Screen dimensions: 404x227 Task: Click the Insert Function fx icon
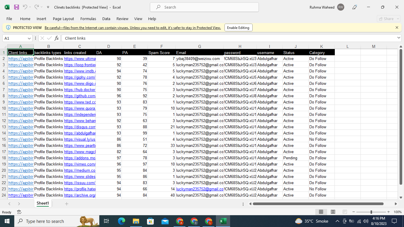coord(56,38)
